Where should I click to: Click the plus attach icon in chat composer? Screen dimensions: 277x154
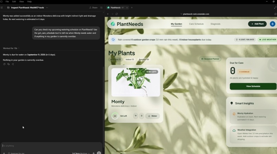[x=4, y=153]
